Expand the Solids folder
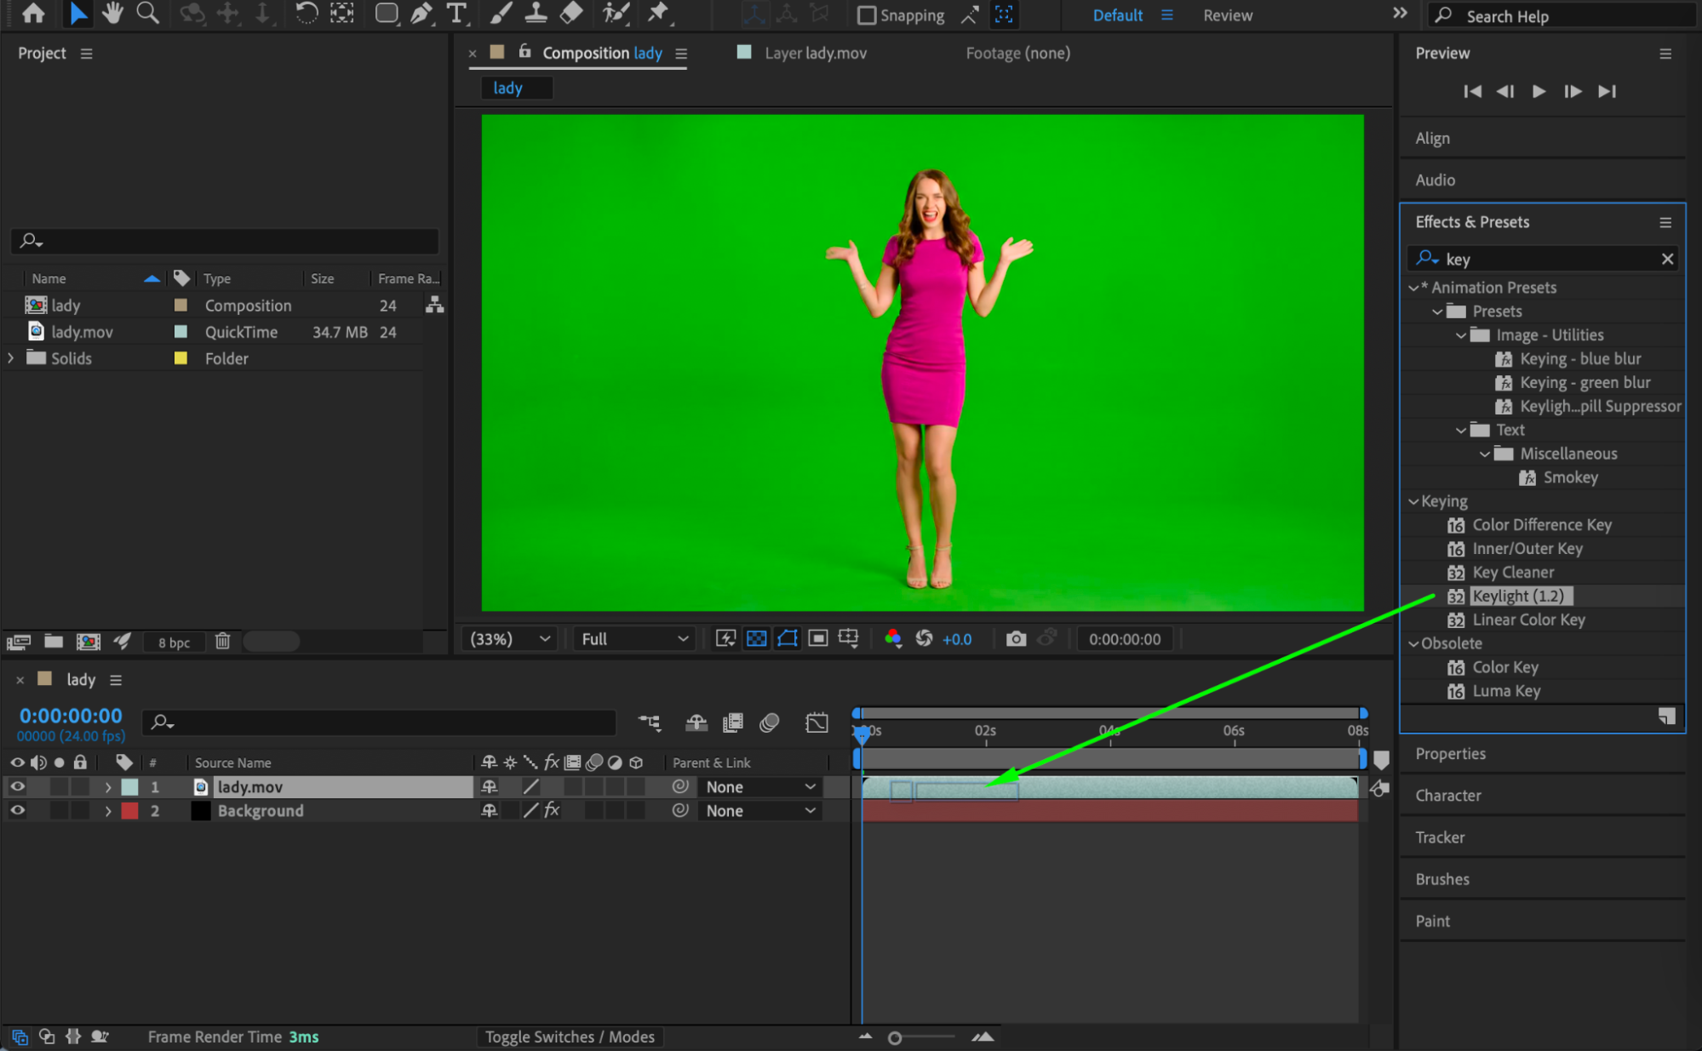1702x1051 pixels. point(11,357)
